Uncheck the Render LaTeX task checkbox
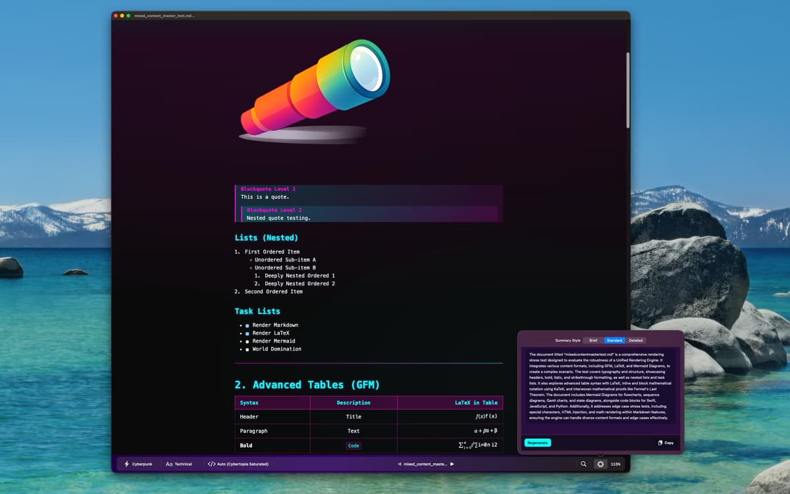Image resolution: width=790 pixels, height=494 pixels. pyautogui.click(x=248, y=333)
